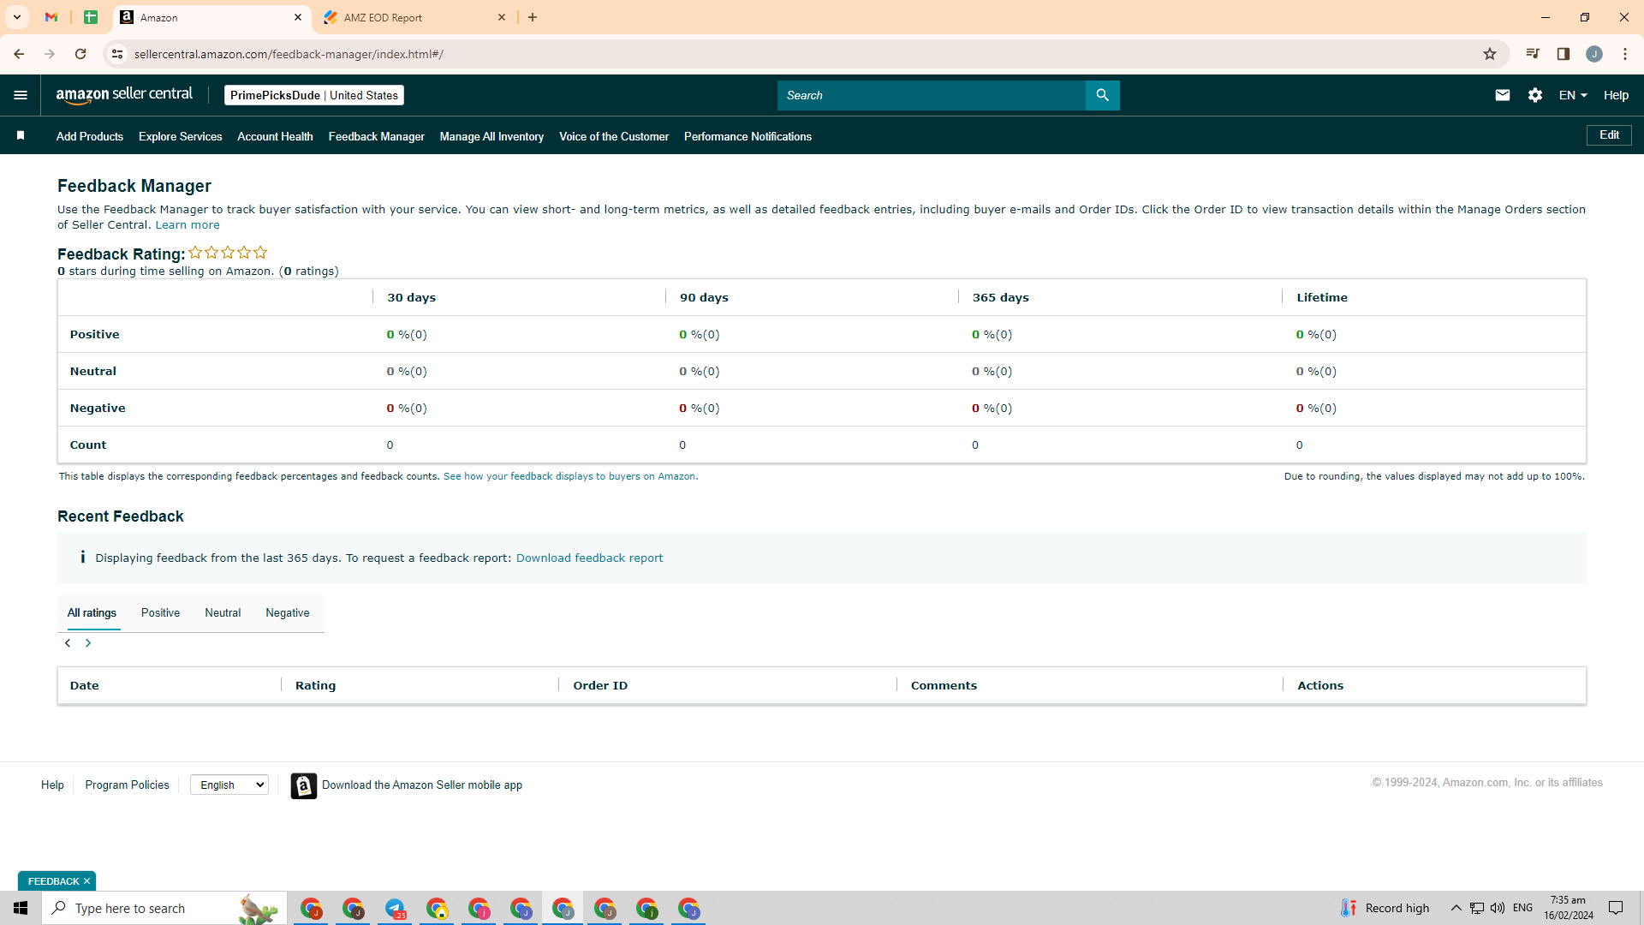Open Account Health in navigation bar

tap(275, 136)
